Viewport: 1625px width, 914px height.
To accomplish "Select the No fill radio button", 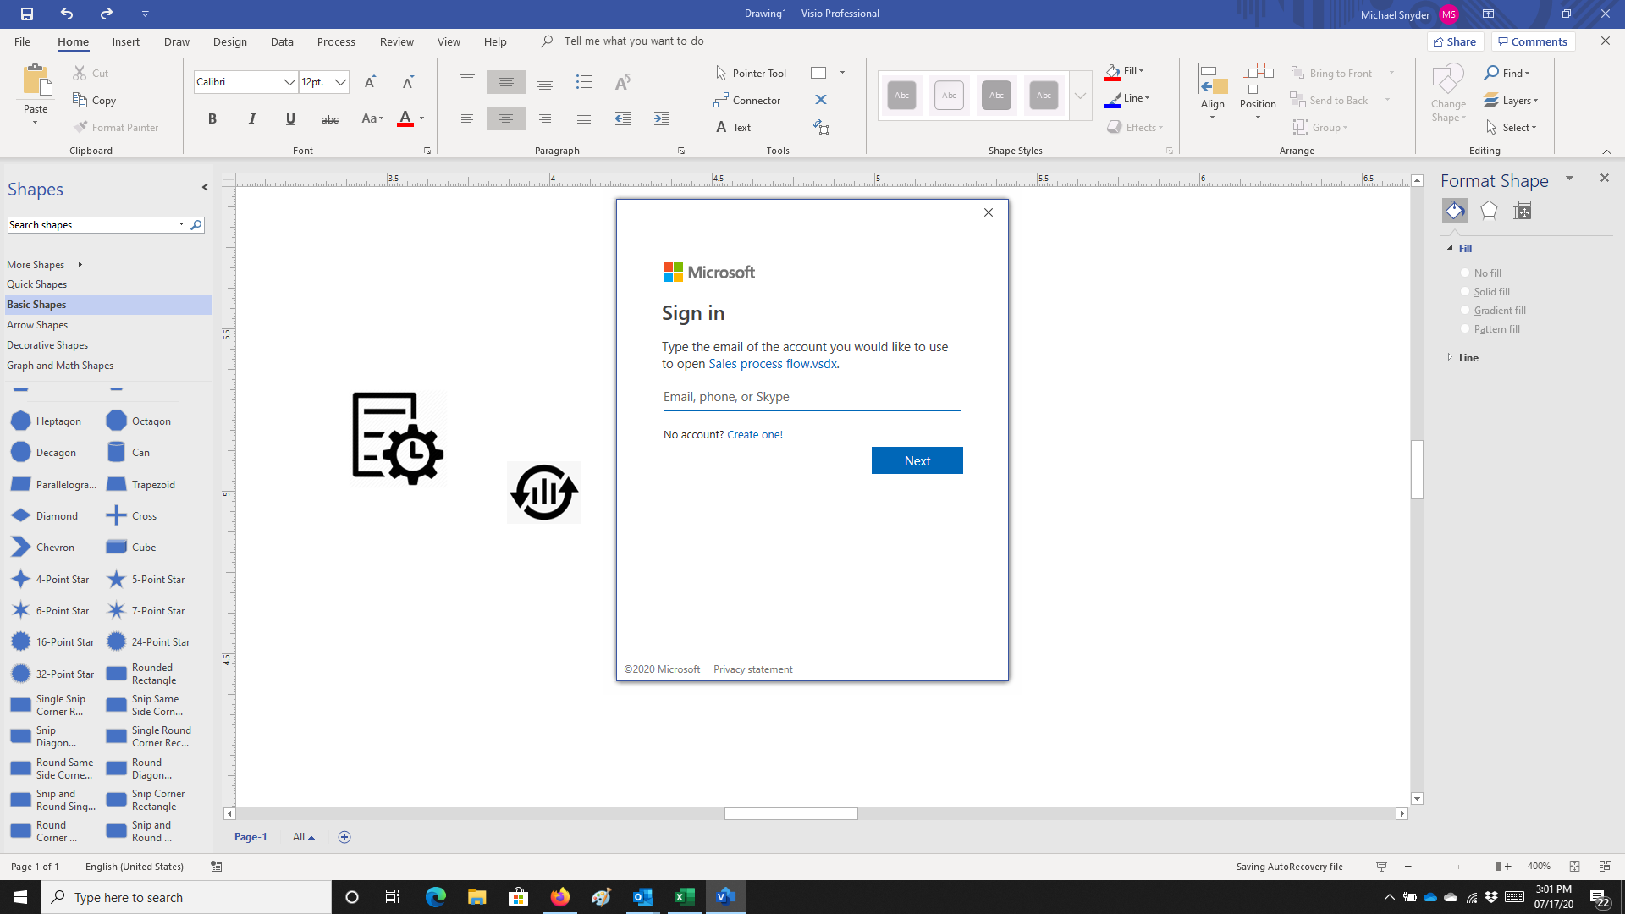I will (x=1465, y=273).
